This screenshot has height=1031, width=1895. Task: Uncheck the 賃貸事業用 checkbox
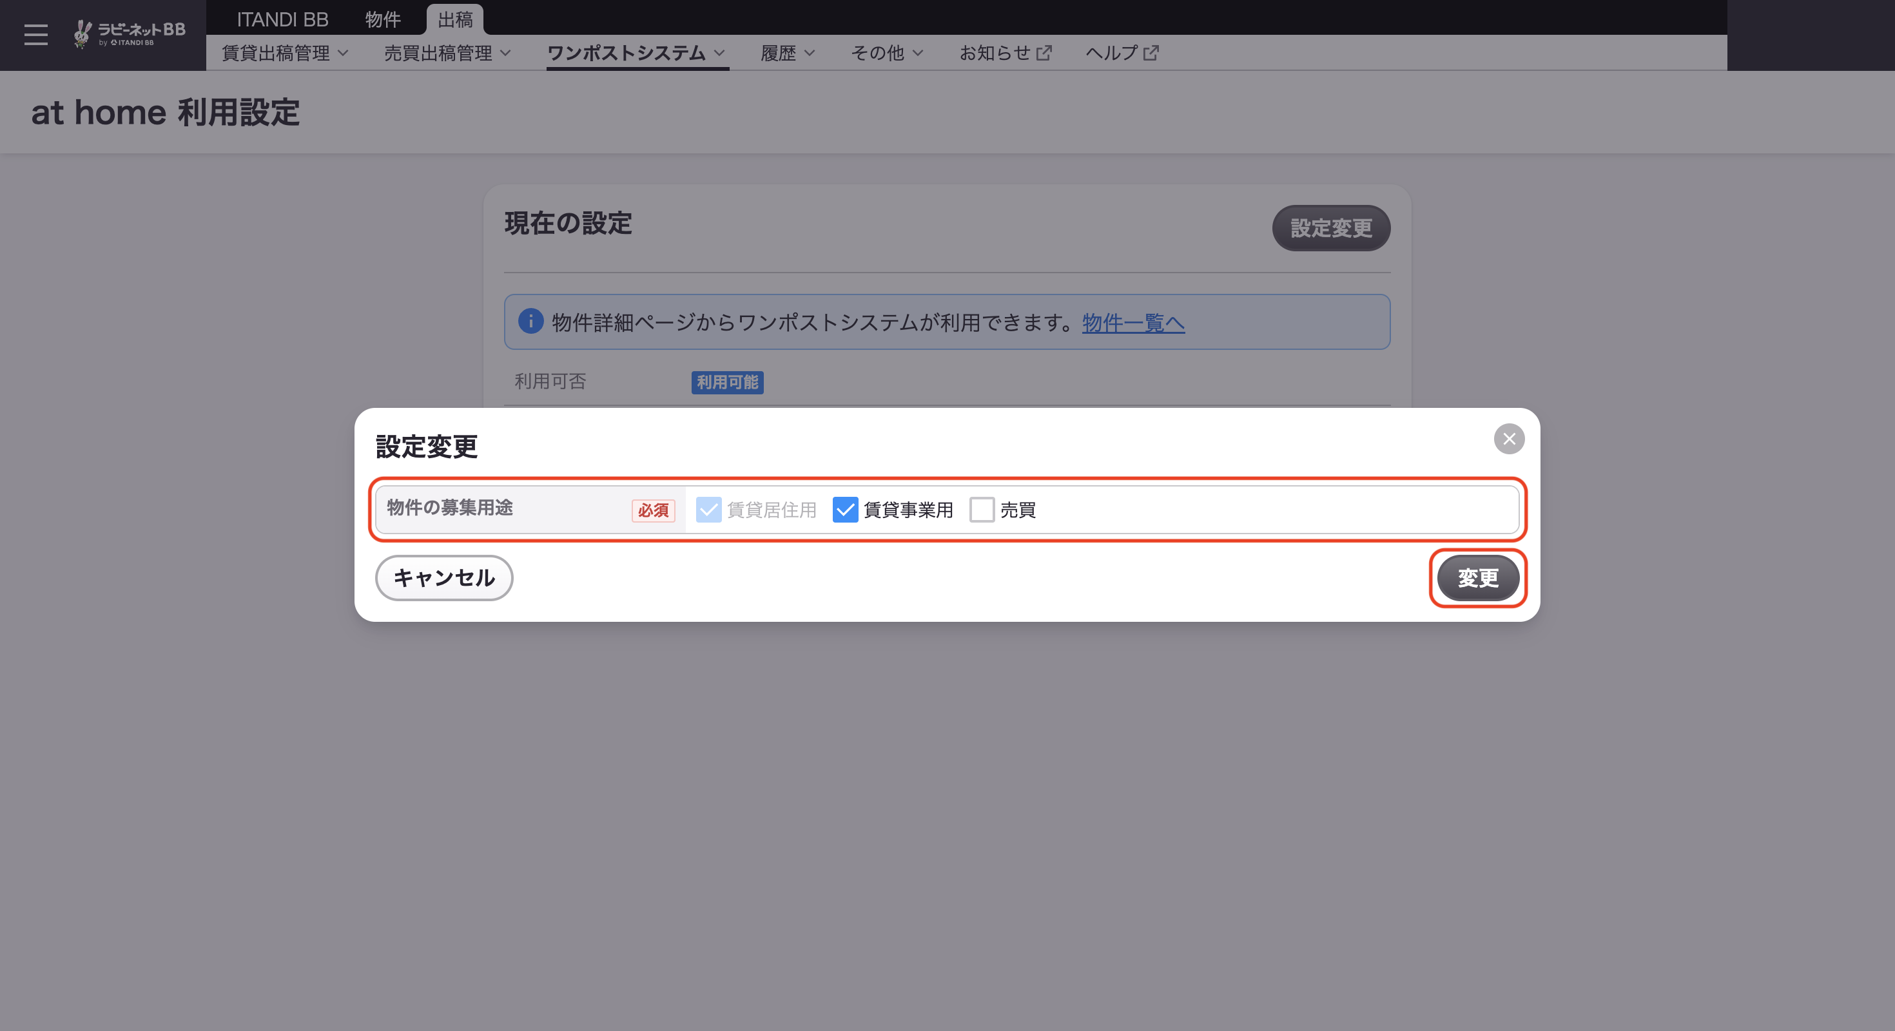coord(845,510)
